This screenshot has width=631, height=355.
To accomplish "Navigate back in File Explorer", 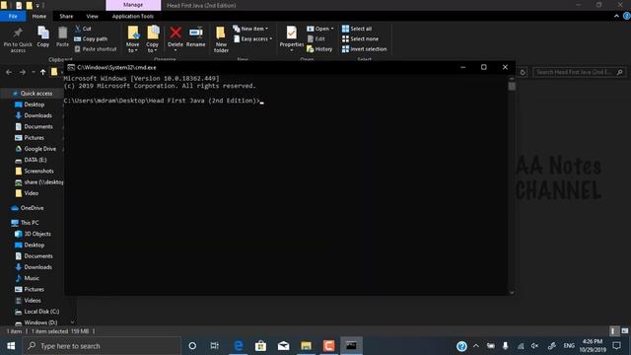I will (x=9, y=72).
